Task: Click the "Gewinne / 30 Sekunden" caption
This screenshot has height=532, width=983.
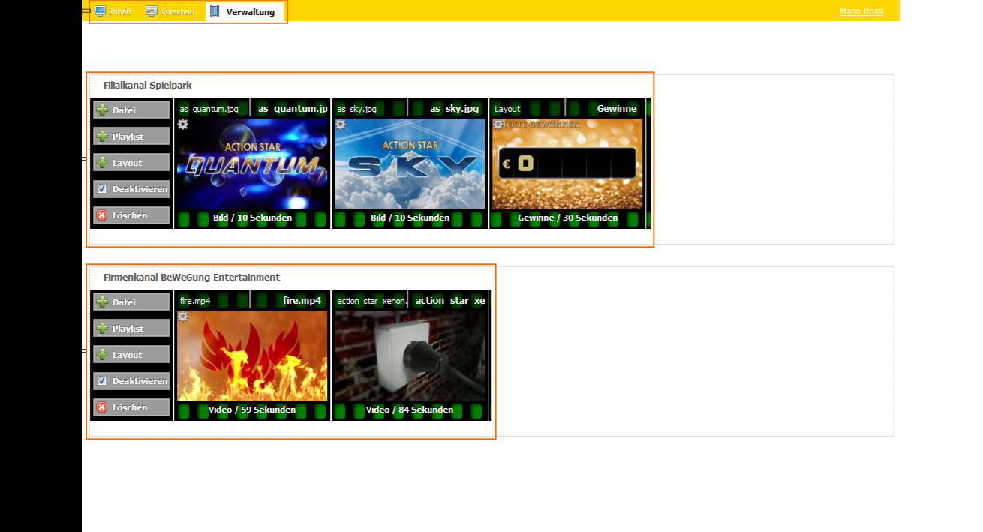Action: click(567, 218)
